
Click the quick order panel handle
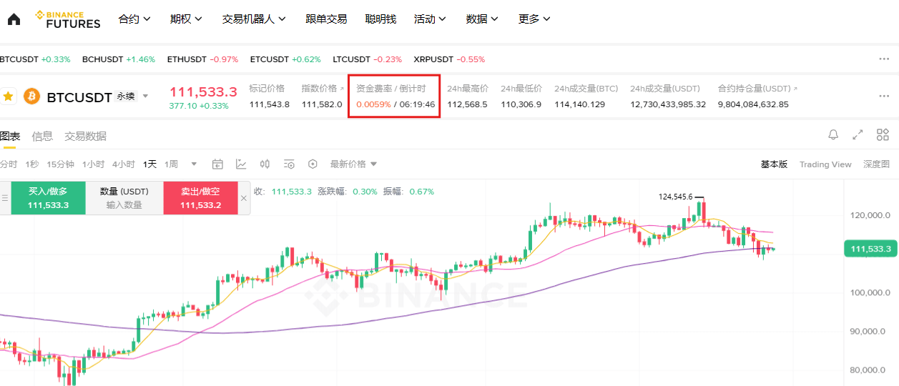[5, 198]
